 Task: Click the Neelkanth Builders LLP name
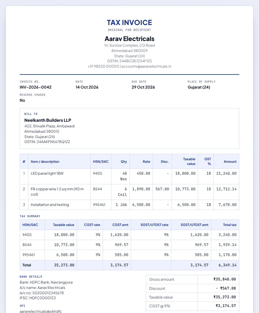click(47, 120)
